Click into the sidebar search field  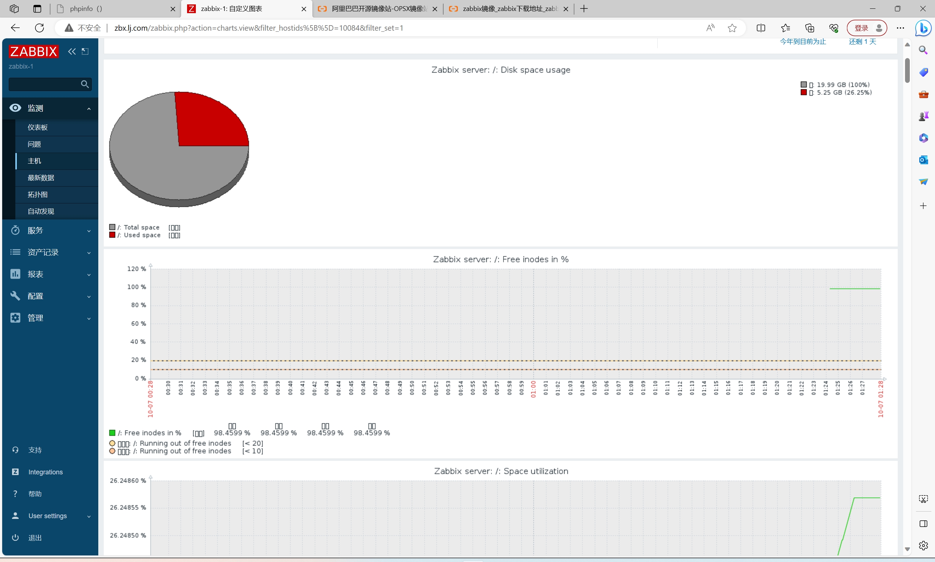click(43, 84)
